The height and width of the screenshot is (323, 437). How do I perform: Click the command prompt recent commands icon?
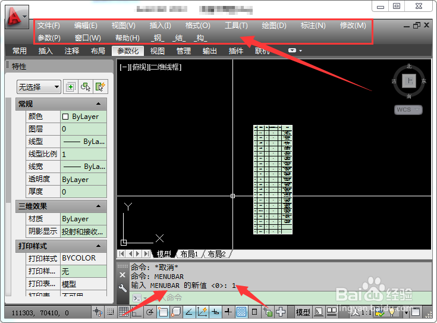coord(137,298)
